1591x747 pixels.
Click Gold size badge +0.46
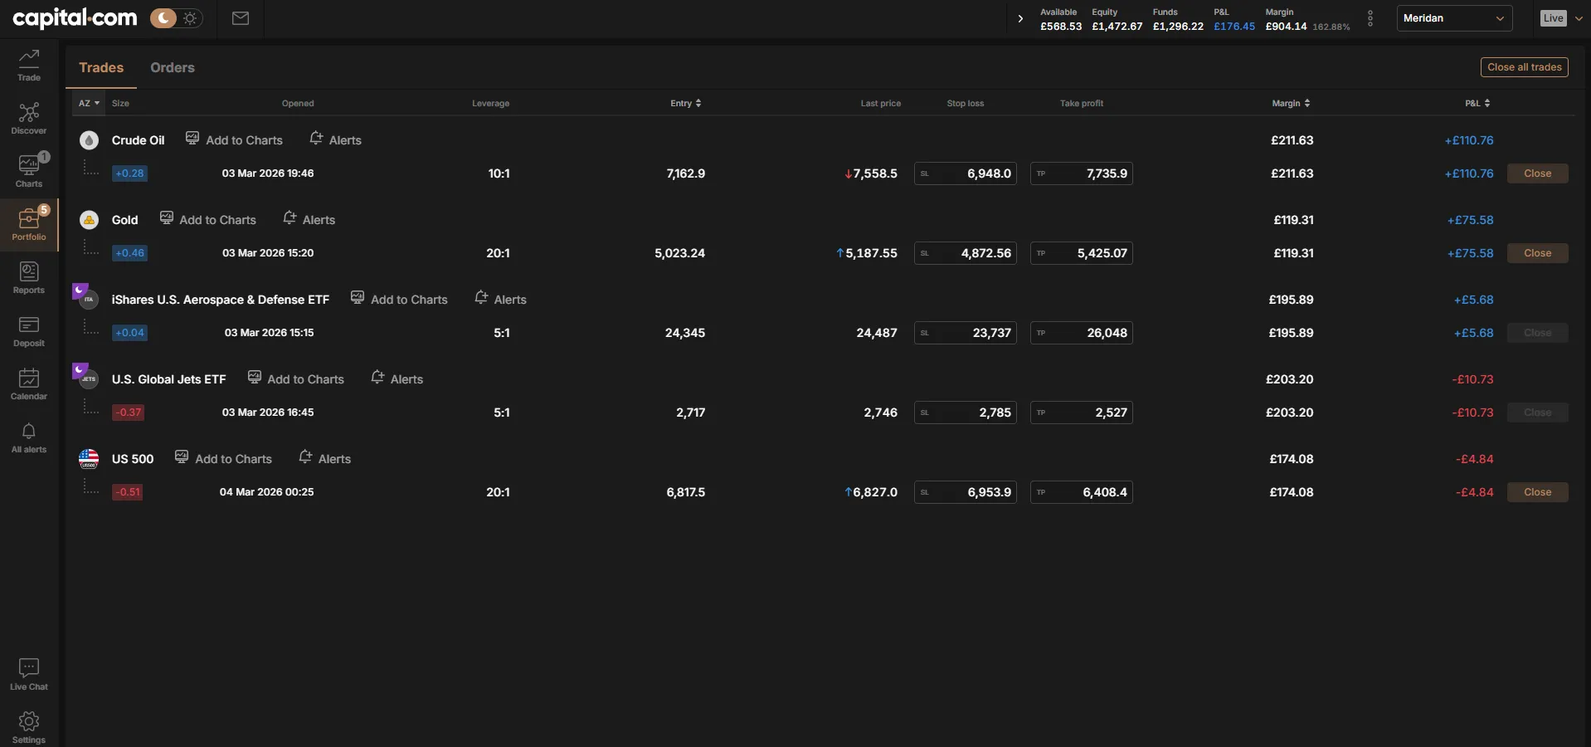coord(129,253)
